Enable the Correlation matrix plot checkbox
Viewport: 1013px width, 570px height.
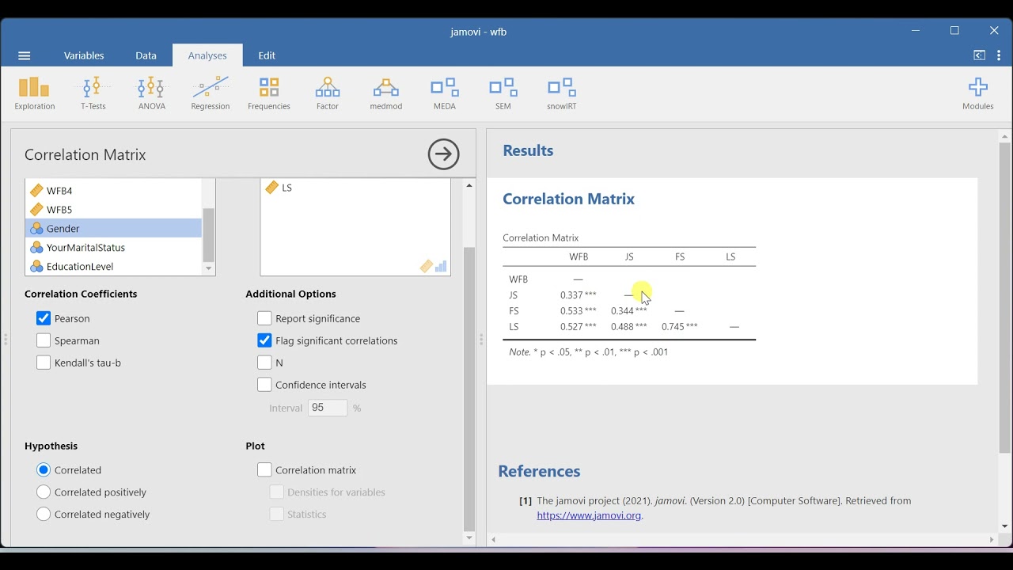point(264,470)
